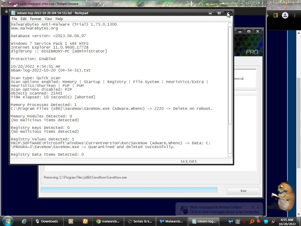Switch to Serials & k... taskbar item

(140, 221)
